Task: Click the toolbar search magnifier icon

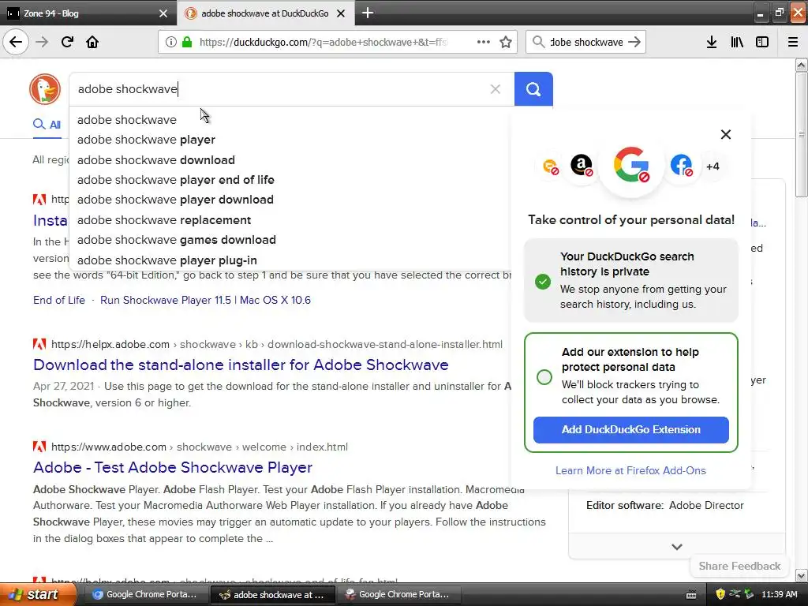Action: (538, 42)
